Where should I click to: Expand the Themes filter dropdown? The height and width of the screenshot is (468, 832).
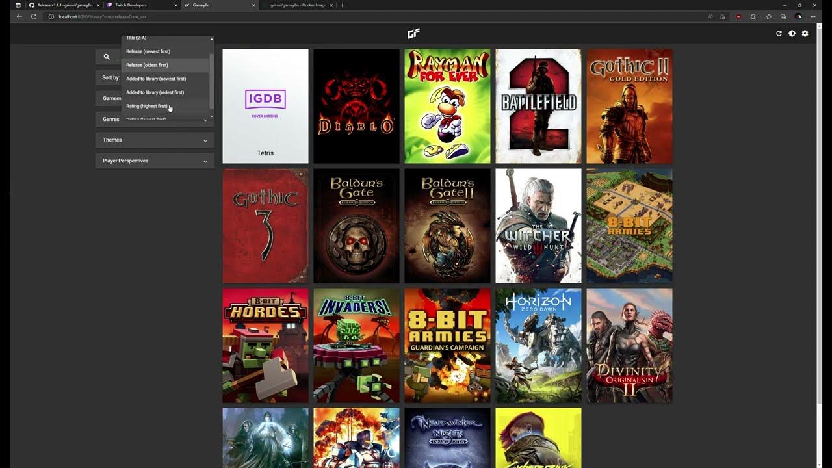click(x=155, y=140)
